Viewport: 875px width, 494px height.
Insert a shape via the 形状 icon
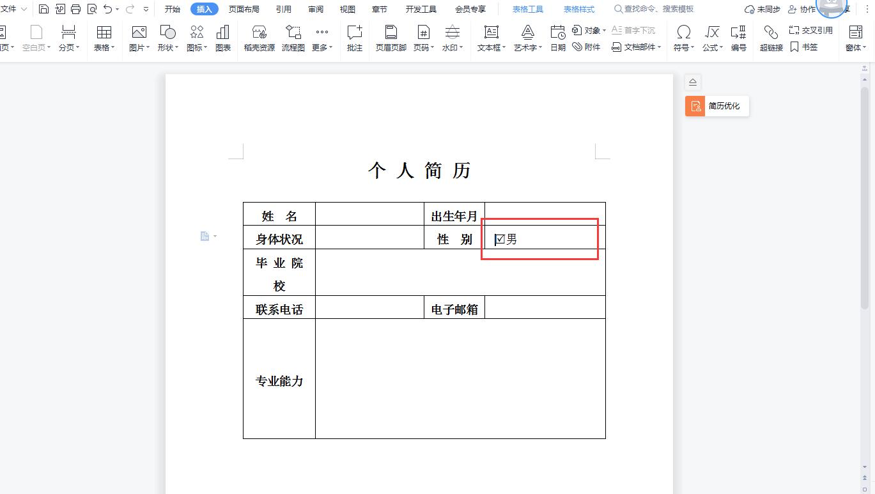coord(166,38)
